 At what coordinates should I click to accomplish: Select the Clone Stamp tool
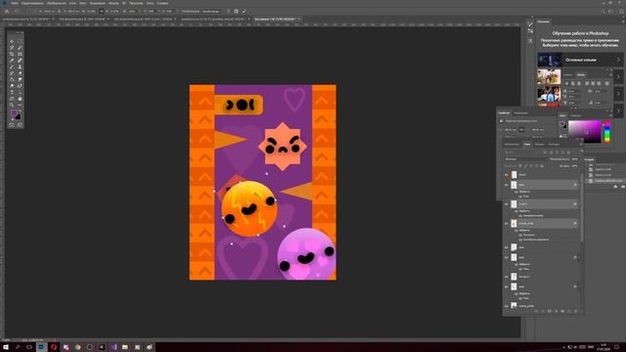pos(20,66)
